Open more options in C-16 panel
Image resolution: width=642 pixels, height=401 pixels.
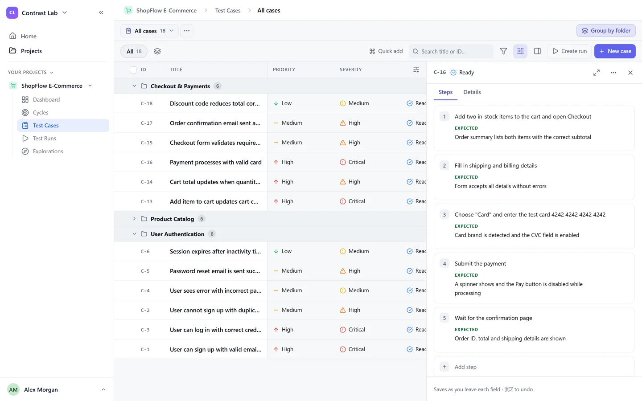coord(613,73)
